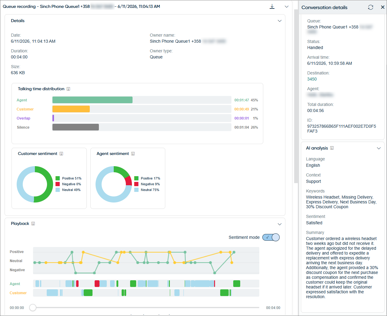The height and width of the screenshot is (316, 387).
Task: Click the Positive green legend swatch for Customer sentiment
Action: point(58,178)
